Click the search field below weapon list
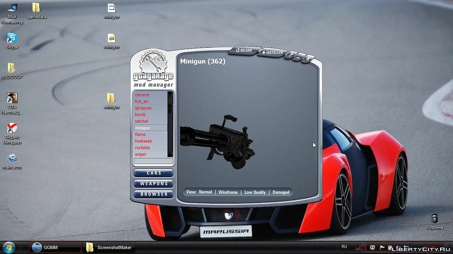Viewport: 453px width, 254px height. [153, 161]
